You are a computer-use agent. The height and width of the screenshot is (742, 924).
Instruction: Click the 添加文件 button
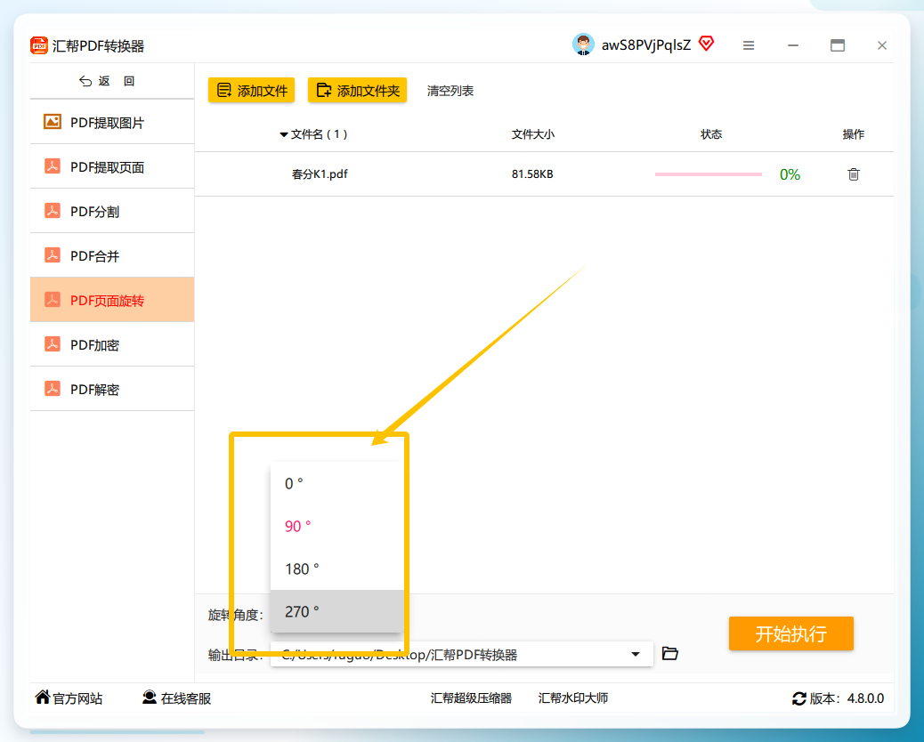tap(251, 90)
